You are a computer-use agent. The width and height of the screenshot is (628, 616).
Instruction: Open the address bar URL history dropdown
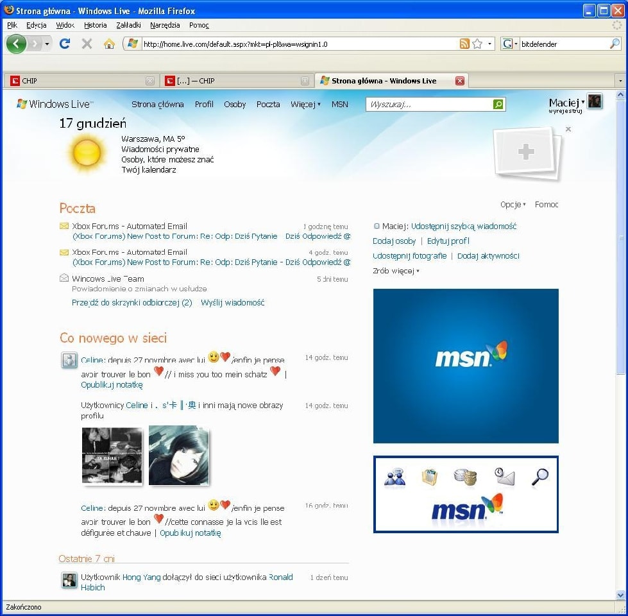pyautogui.click(x=489, y=44)
